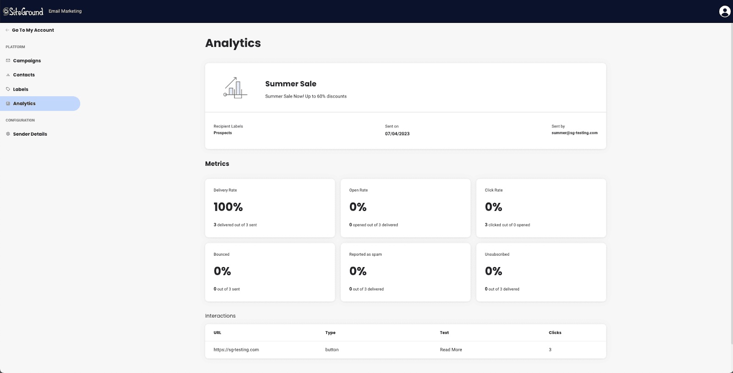Click the Reported as spam card label

(x=366, y=254)
